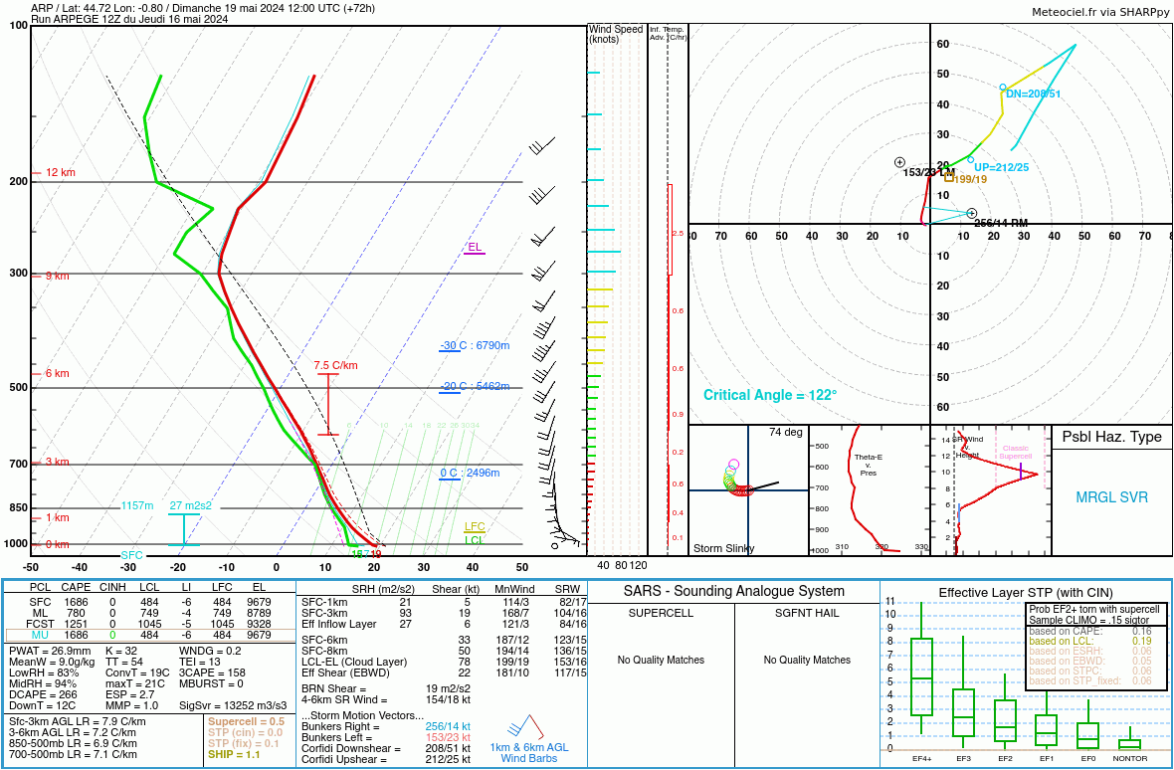Click the MRGL SVR hazard type
The width and height of the screenshot is (1174, 770).
[1112, 497]
